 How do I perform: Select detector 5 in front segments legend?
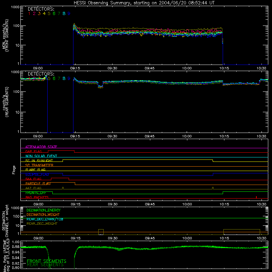(x=49, y=14)
